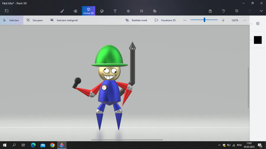Expand panel arrow beside cube icon

point(252,24)
